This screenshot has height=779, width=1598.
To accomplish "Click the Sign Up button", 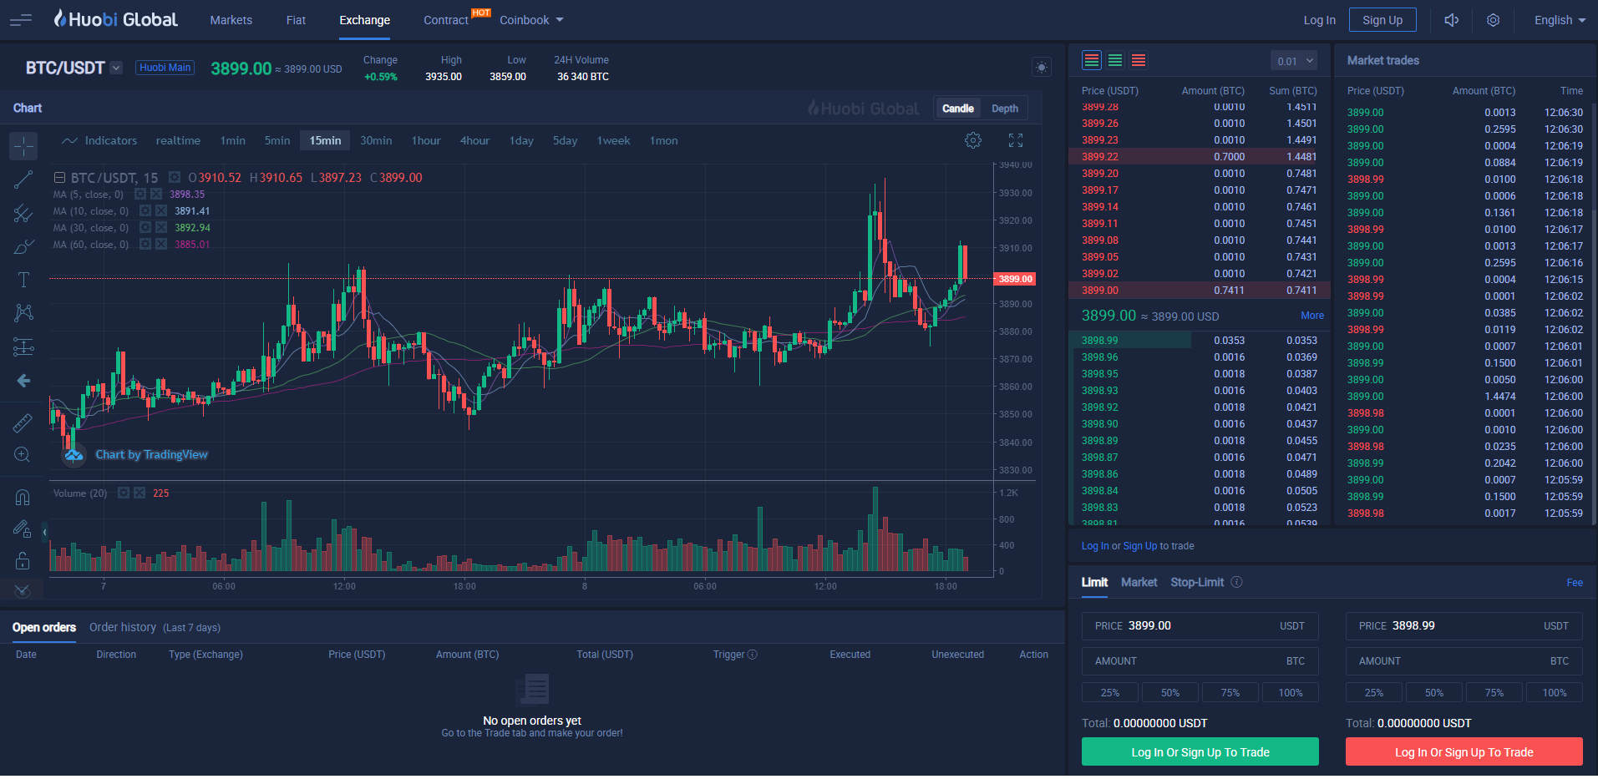I will coord(1382,20).
